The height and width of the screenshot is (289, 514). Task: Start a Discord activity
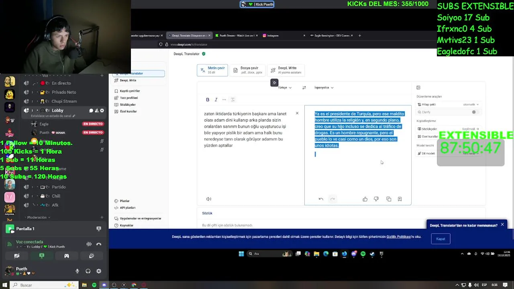[x=67, y=256]
